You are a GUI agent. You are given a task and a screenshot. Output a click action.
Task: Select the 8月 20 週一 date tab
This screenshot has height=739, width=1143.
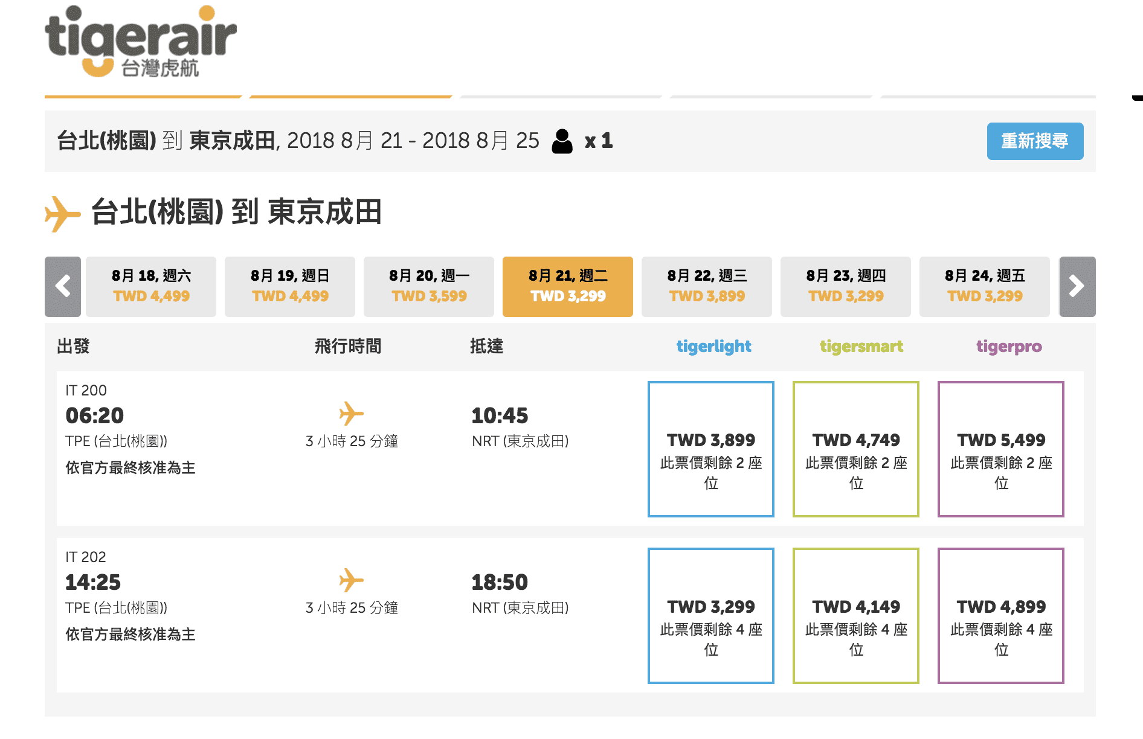point(429,286)
